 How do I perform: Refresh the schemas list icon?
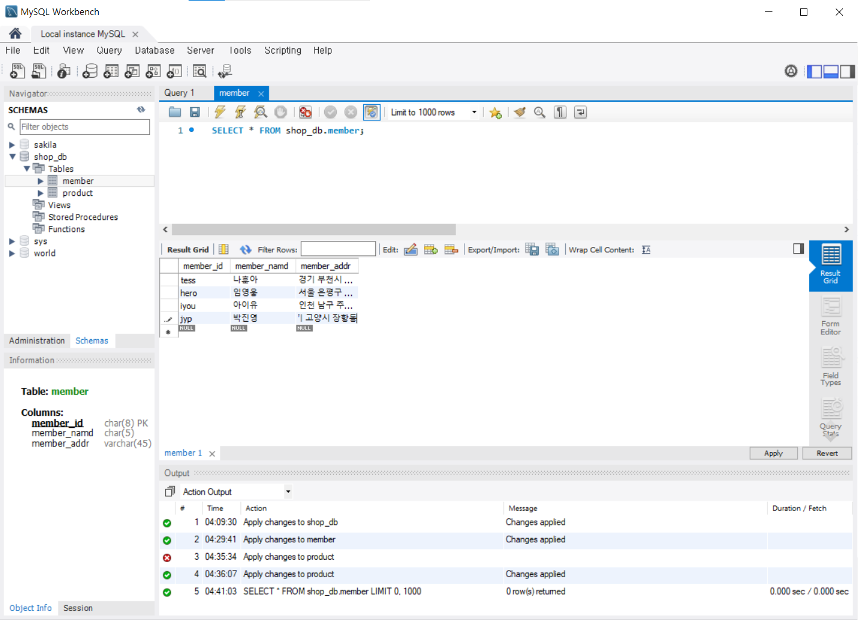(x=141, y=110)
